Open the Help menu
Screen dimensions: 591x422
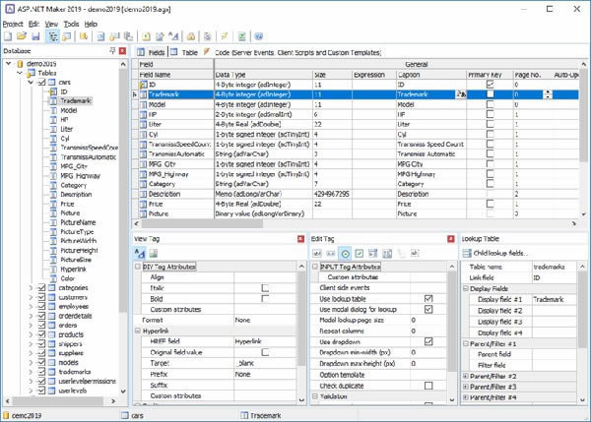91,24
